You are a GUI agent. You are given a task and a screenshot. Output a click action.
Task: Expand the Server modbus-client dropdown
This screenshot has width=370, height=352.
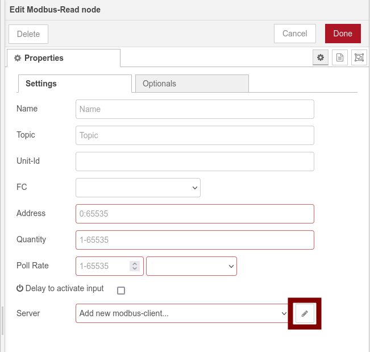(182, 313)
